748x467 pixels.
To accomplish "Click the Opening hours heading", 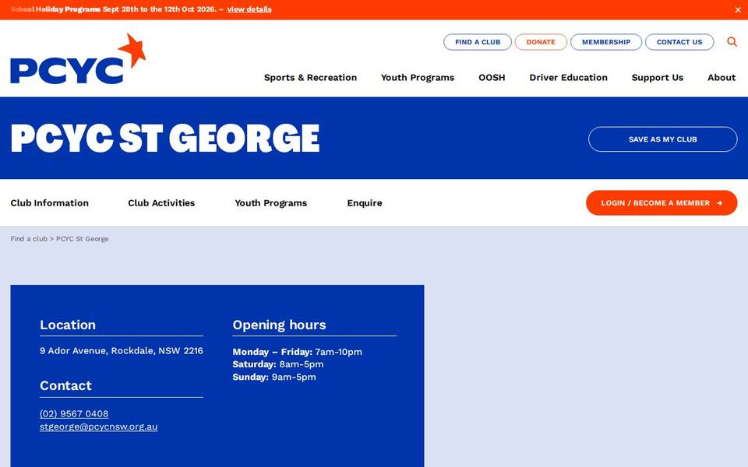I will click(x=279, y=325).
